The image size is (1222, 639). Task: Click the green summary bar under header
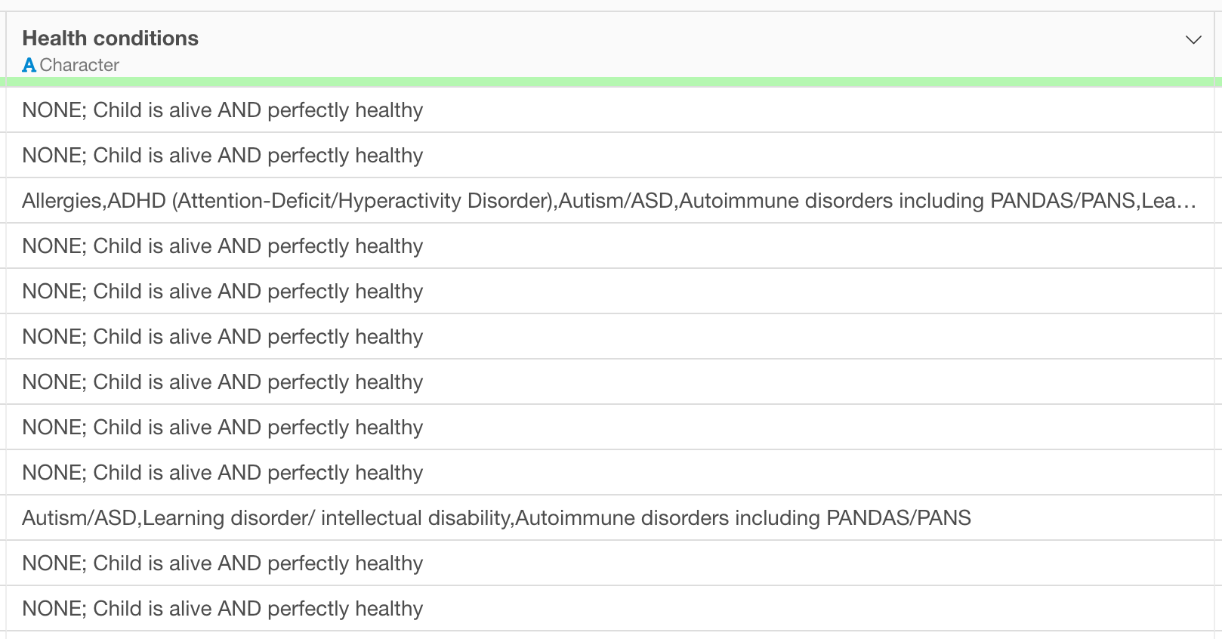pyautogui.click(x=611, y=82)
